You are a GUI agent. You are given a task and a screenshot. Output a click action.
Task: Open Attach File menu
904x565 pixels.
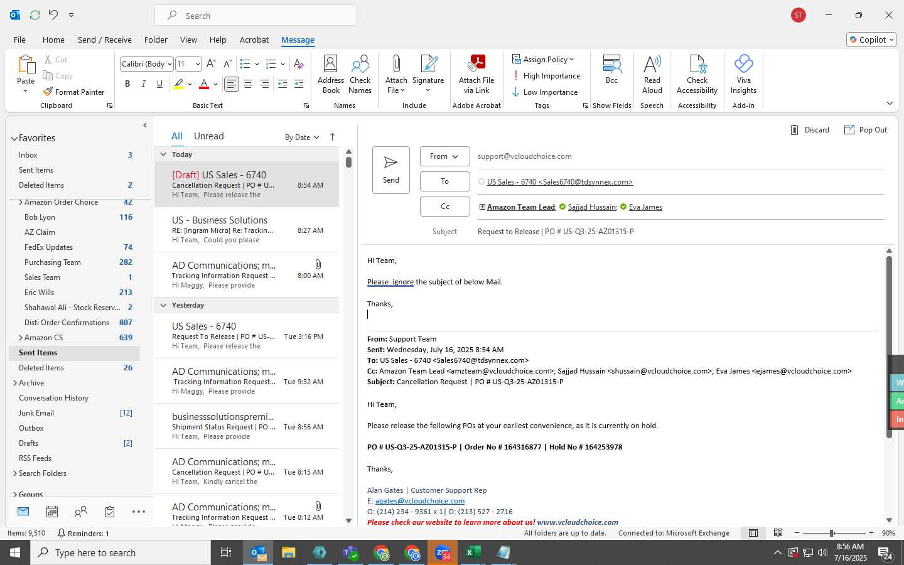pos(396,74)
